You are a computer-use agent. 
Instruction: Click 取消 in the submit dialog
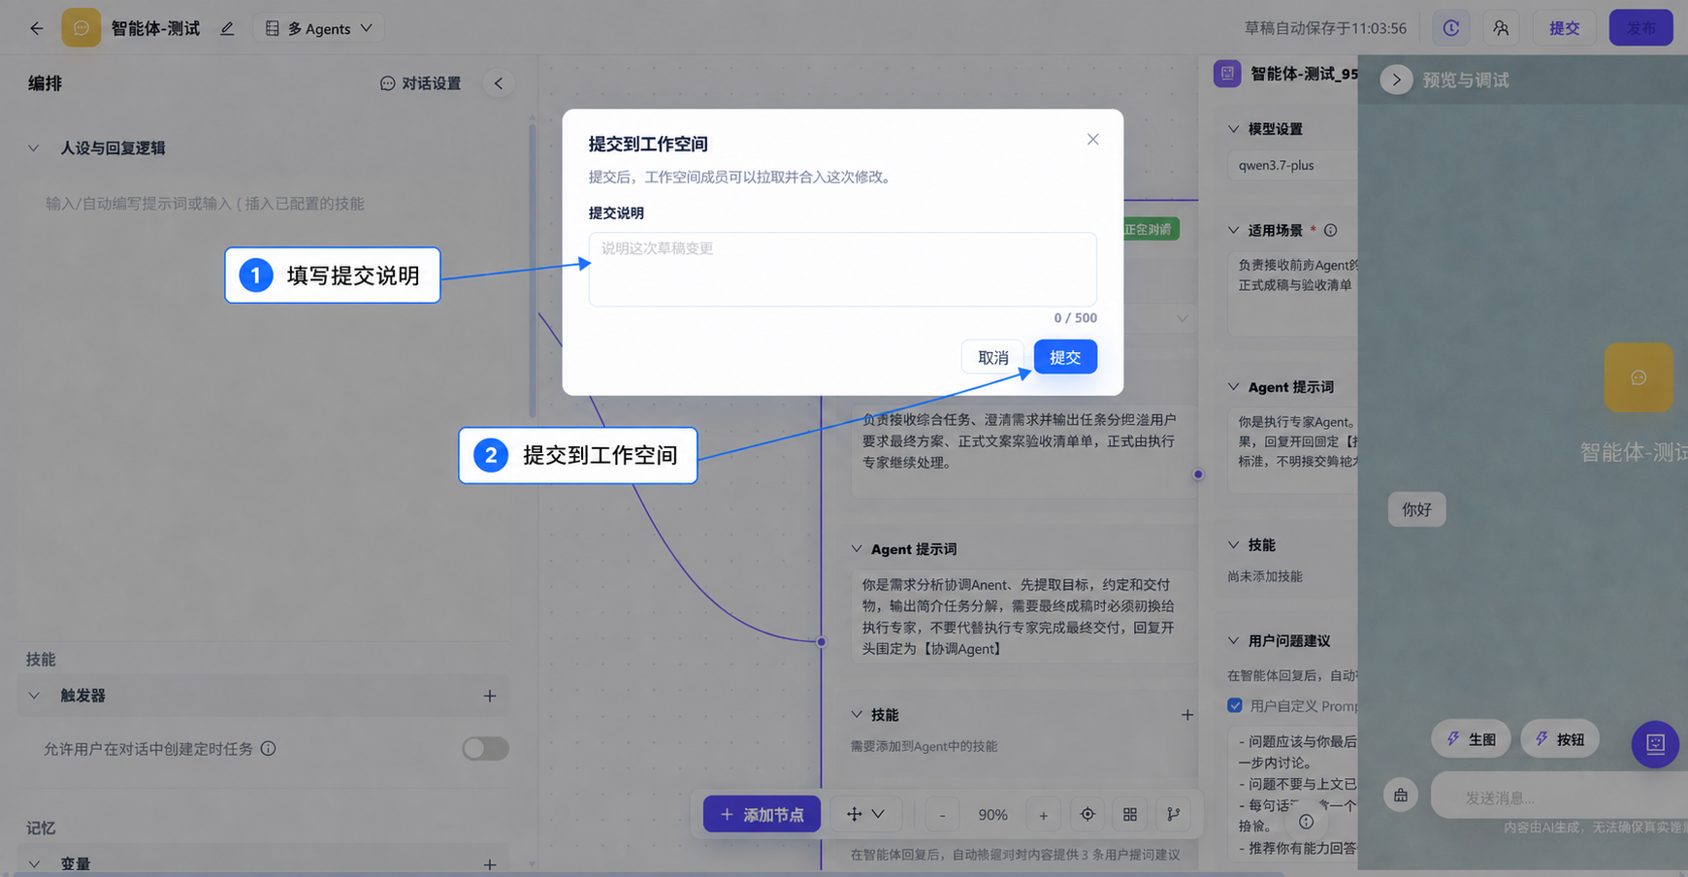click(992, 357)
